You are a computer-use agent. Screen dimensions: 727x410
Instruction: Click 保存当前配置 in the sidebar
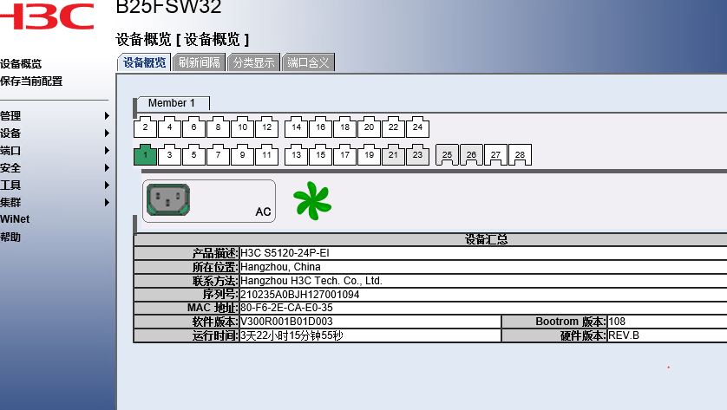pos(31,81)
